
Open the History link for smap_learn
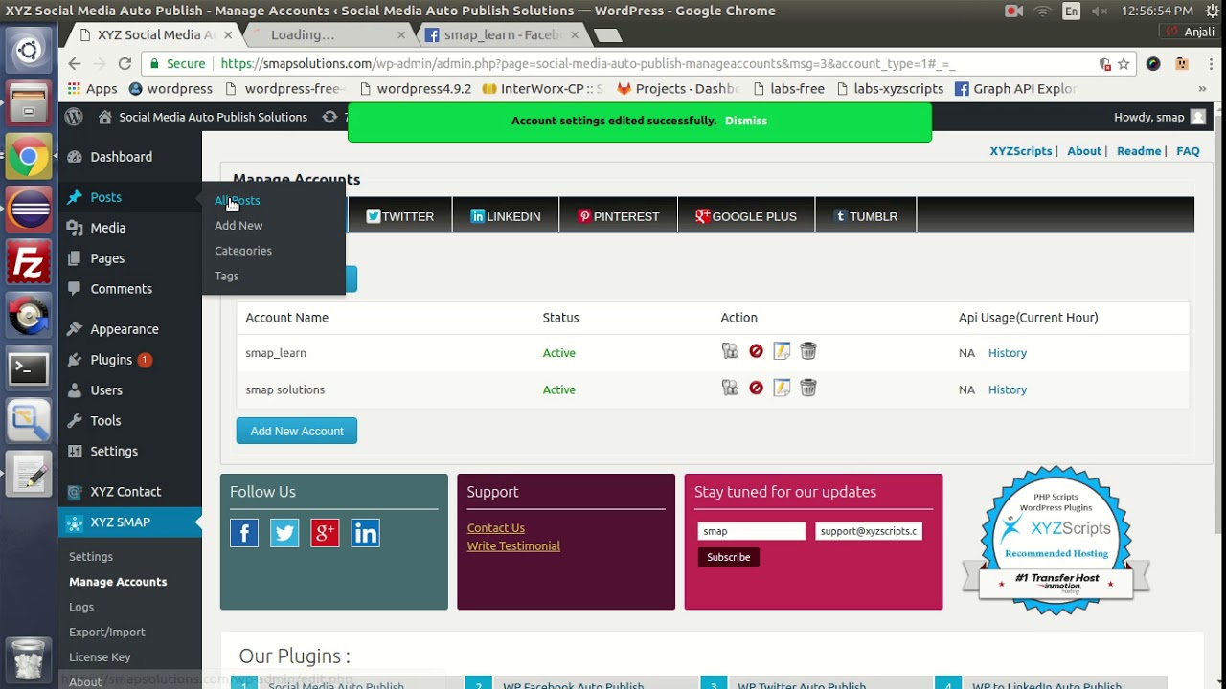[x=1007, y=353]
